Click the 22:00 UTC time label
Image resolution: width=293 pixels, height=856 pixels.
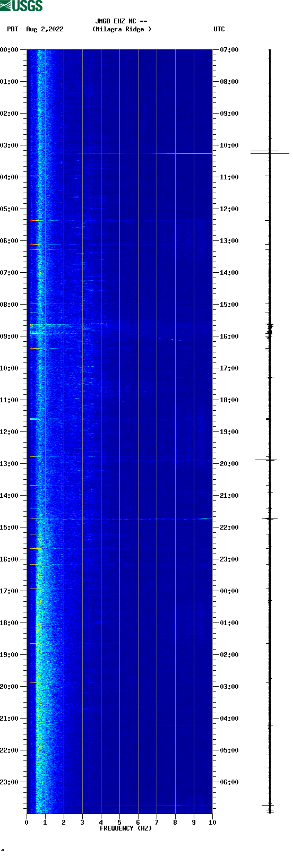[229, 528]
